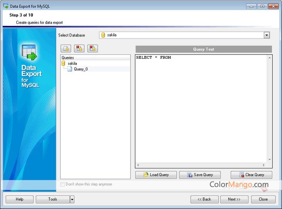Click the sakila database icon in Queries tree
The height and width of the screenshot is (209, 282).
[x=63, y=63]
